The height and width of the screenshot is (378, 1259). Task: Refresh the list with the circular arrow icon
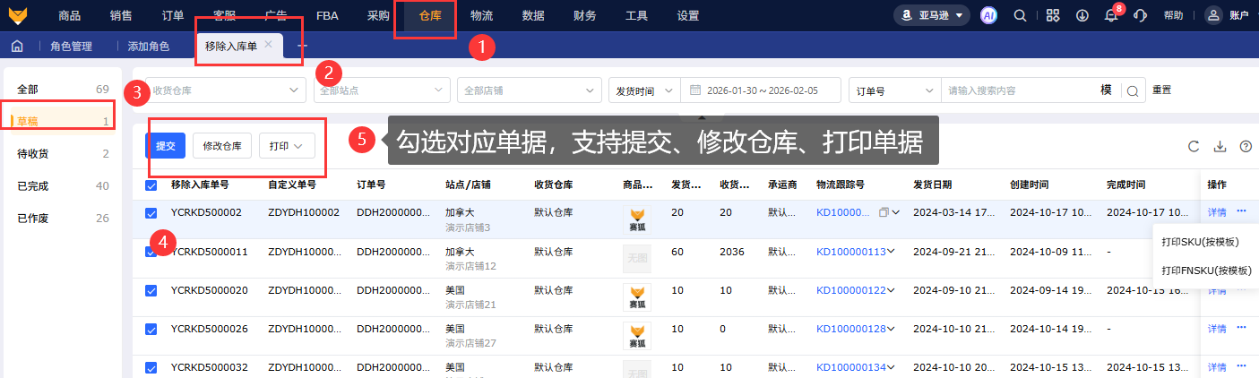[1194, 146]
